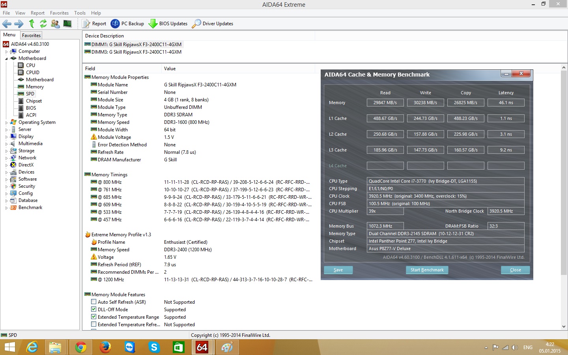Toggle Extended Temperature Range checkbox
568x355 pixels.
(94, 317)
